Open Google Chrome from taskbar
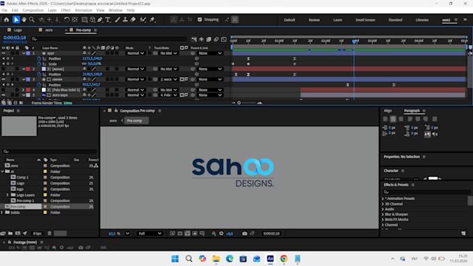Image resolution: width=473 pixels, height=266 pixels. click(284, 259)
